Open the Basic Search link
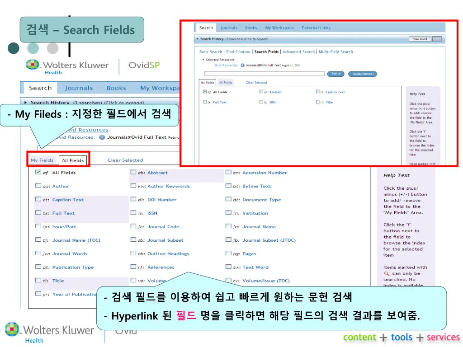 coord(211,52)
